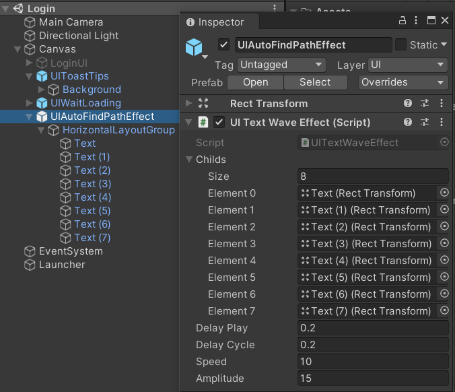Click the Rect Transform preset settings icon
Screen dimensions: 455x392
[x=425, y=104]
